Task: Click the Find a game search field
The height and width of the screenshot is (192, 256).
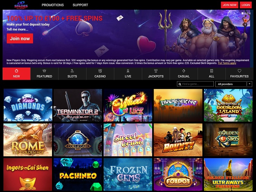Action: pyautogui.click(x=195, y=84)
